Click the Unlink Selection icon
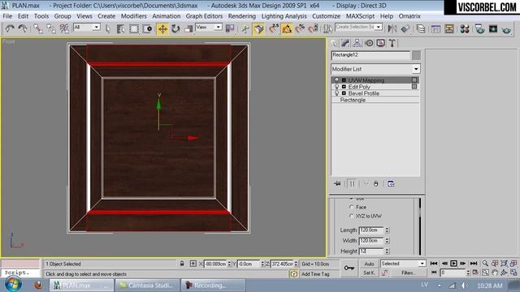The image size is (520, 292). pos(50,29)
